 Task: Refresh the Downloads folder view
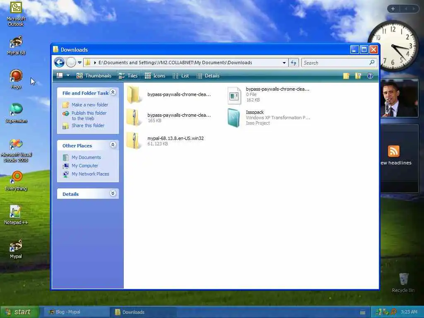tap(294, 63)
